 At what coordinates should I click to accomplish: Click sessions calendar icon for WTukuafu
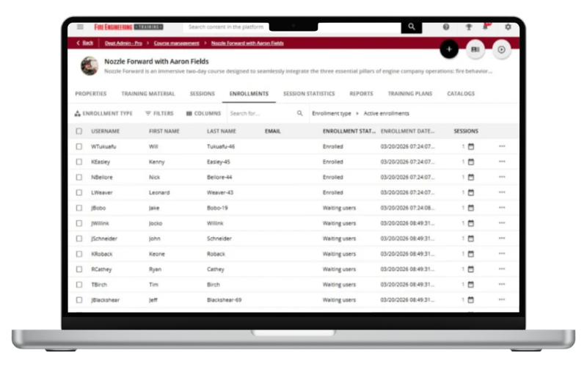pos(471,146)
